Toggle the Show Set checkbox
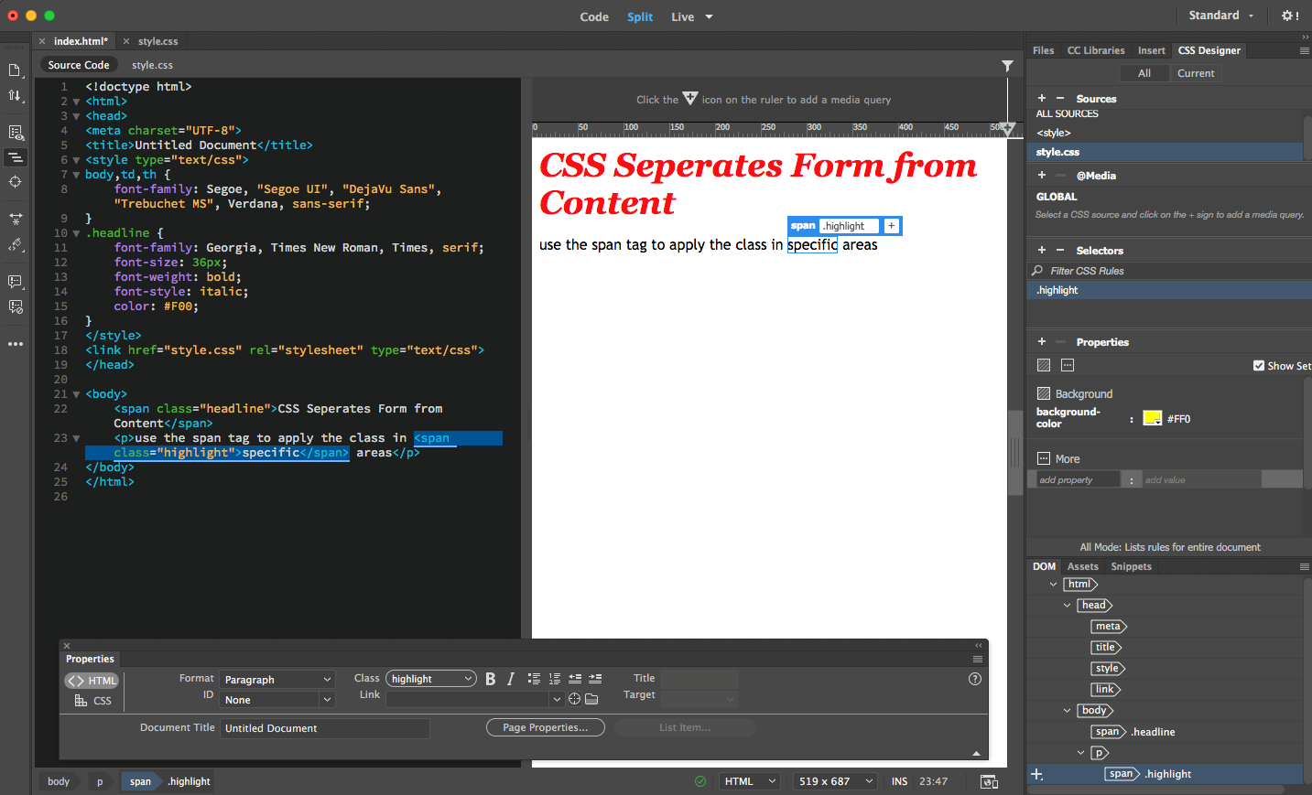1312x795 pixels. (x=1259, y=366)
